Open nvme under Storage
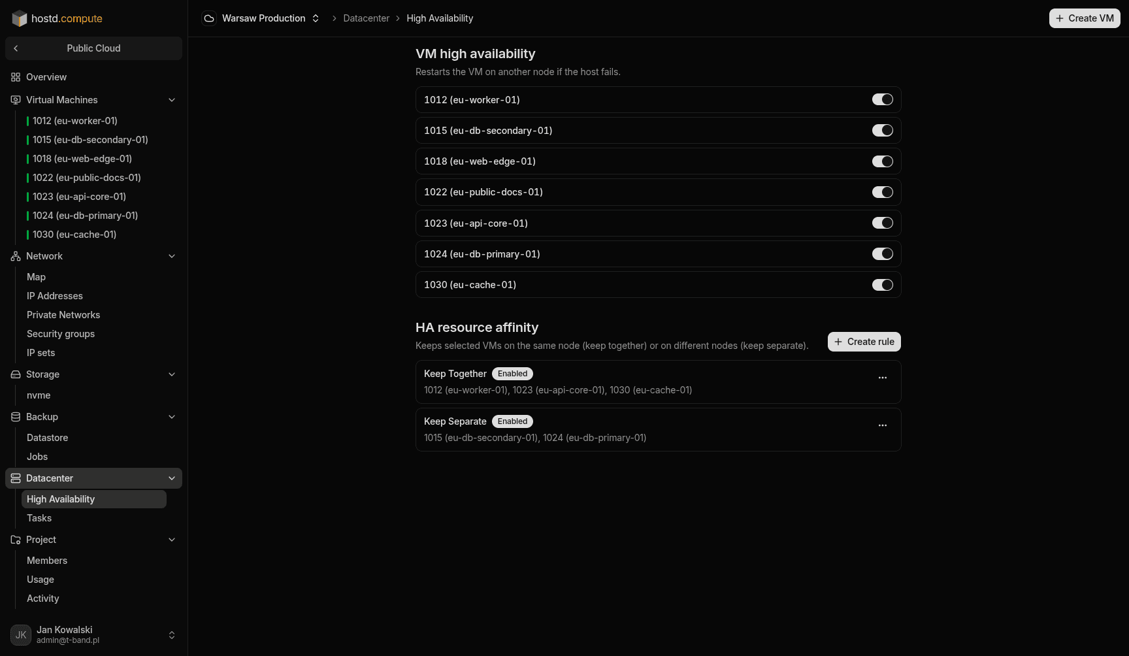Screen dimensions: 1129x656 (x=94, y=395)
